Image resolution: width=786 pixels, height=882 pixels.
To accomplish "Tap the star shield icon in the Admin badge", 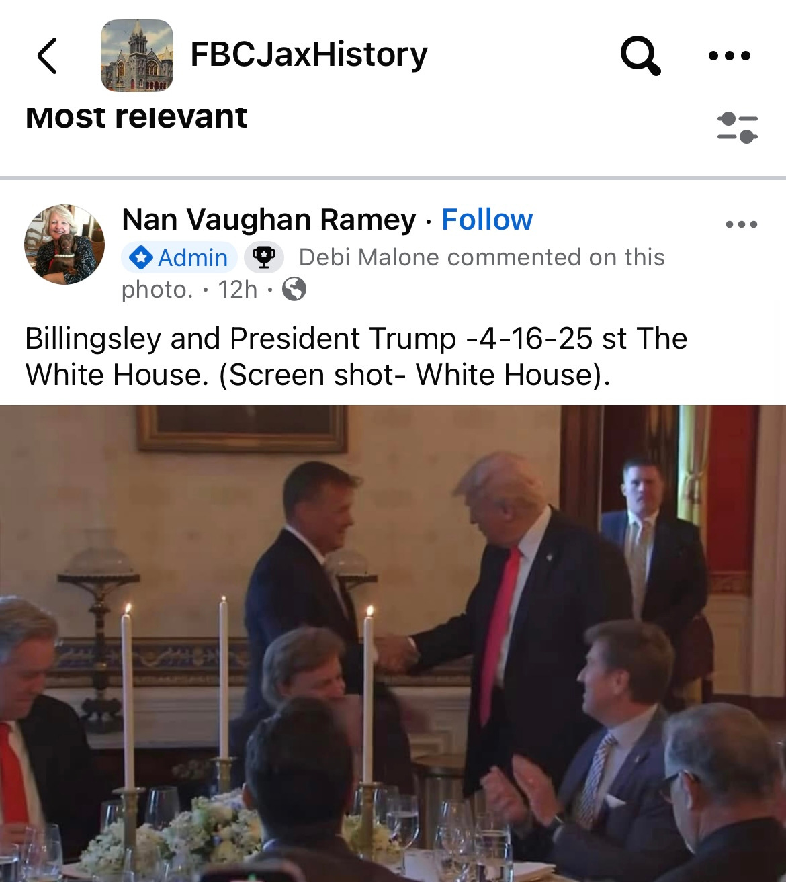I will (x=140, y=257).
